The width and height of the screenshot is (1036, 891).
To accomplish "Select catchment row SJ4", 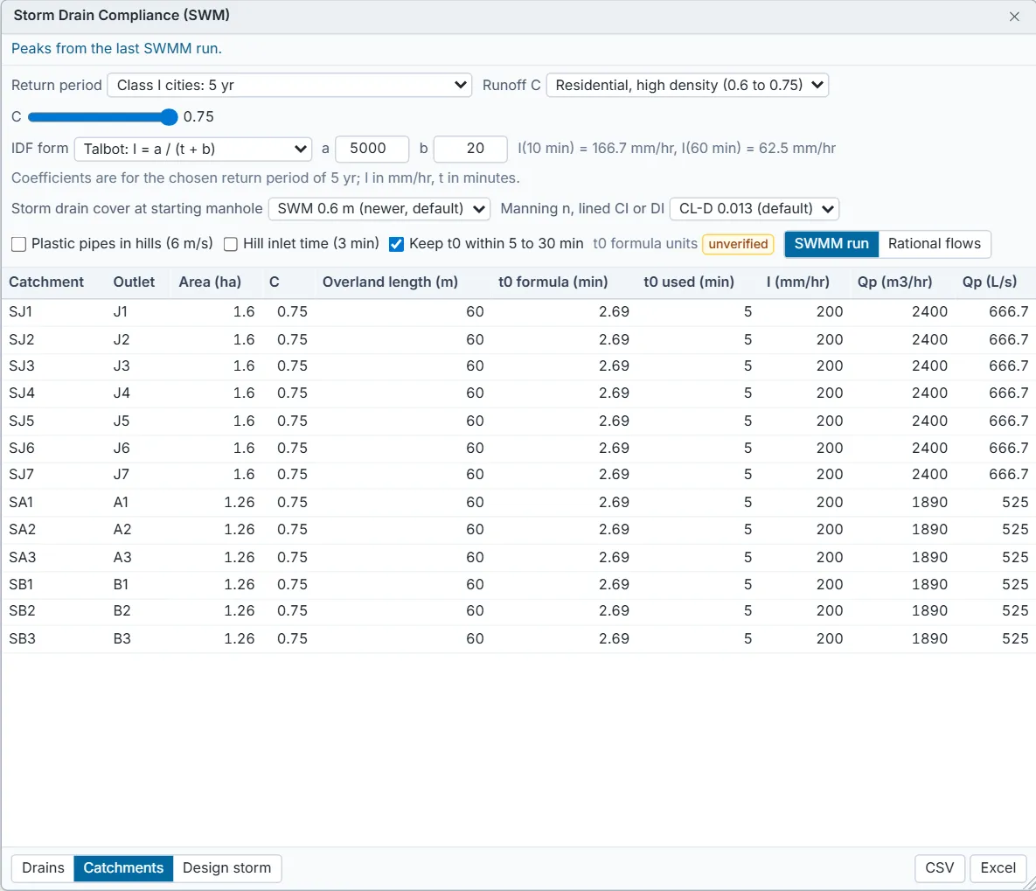I will 518,393.
